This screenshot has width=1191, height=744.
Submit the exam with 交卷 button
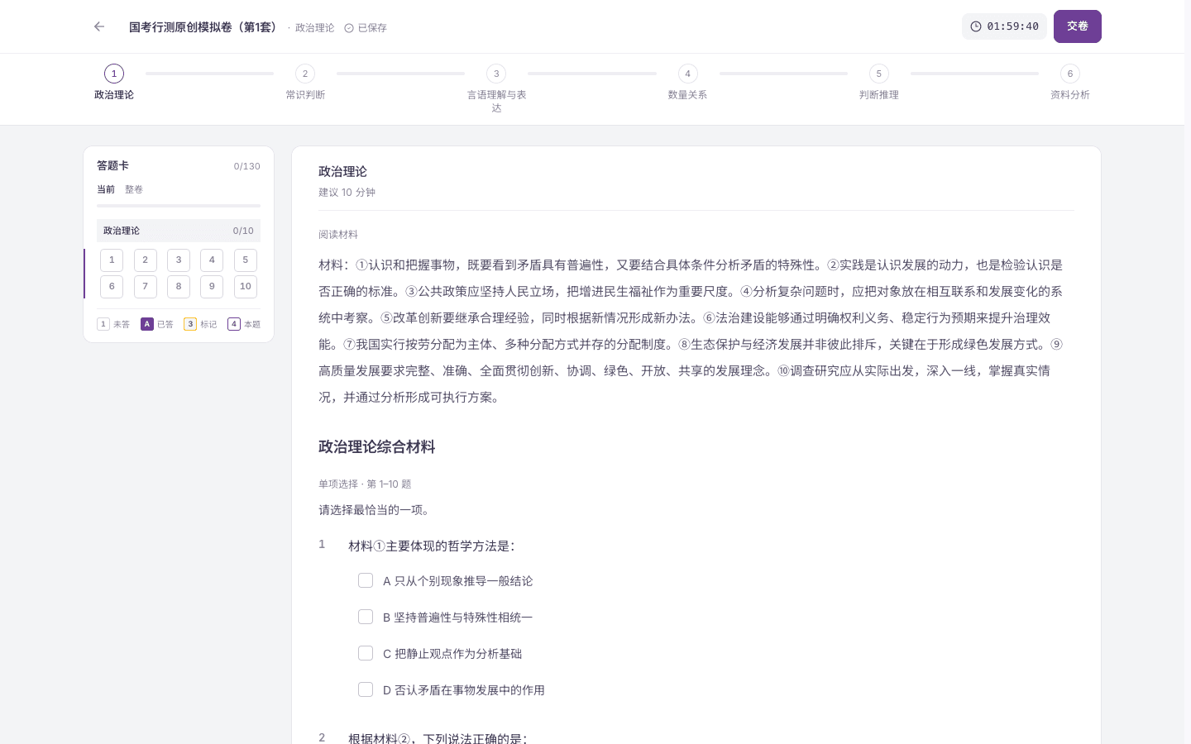point(1078,26)
